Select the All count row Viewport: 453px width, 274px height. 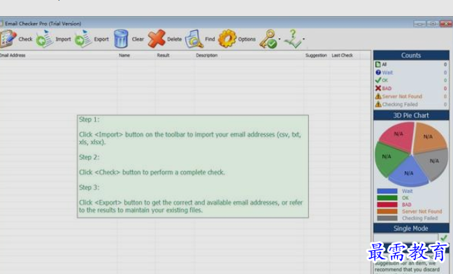pyautogui.click(x=411, y=64)
